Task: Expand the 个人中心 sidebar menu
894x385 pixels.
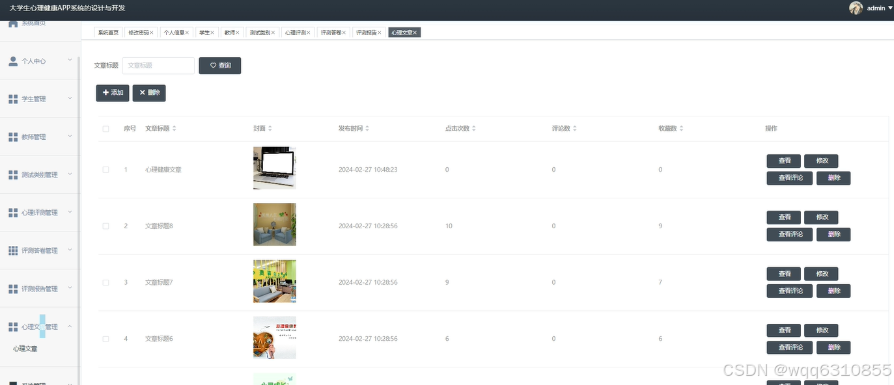Action: (70, 60)
